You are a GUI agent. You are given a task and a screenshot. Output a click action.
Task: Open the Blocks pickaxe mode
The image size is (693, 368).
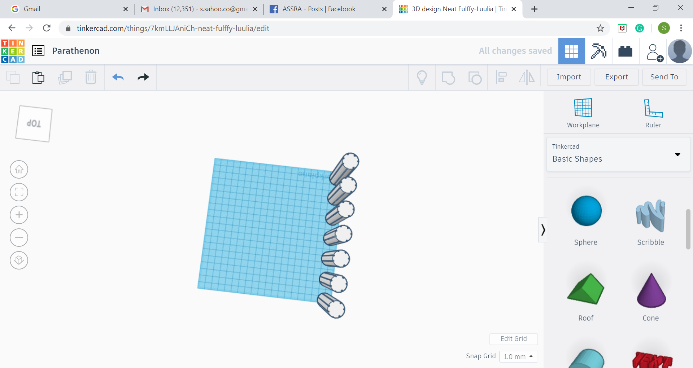coord(598,51)
